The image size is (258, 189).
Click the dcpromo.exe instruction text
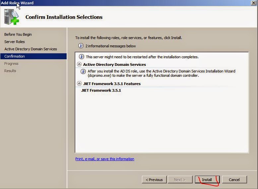(x=161, y=73)
